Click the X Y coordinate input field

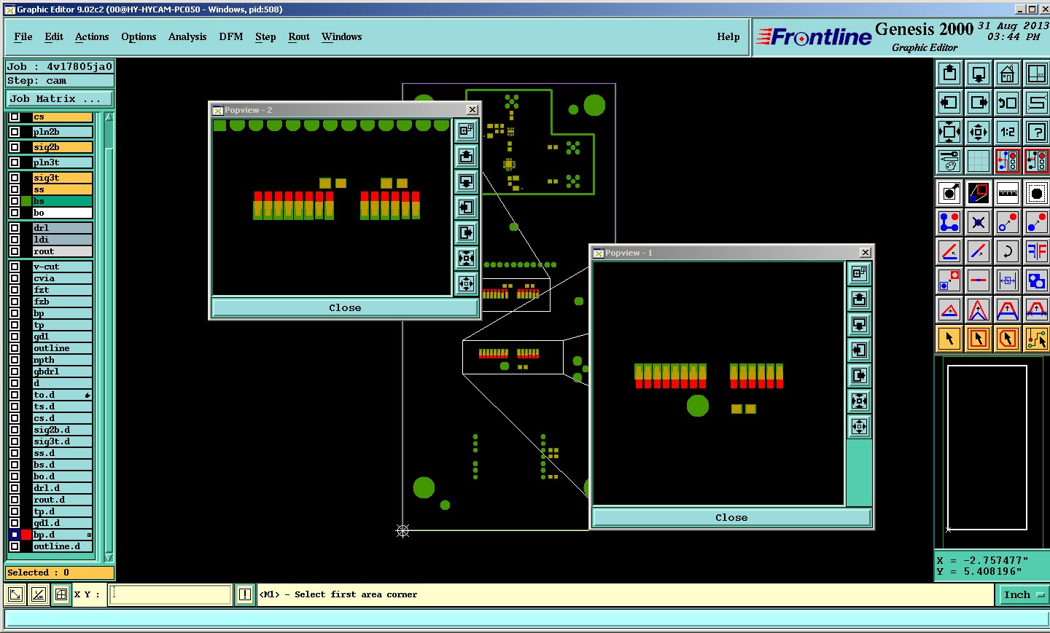coord(171,594)
